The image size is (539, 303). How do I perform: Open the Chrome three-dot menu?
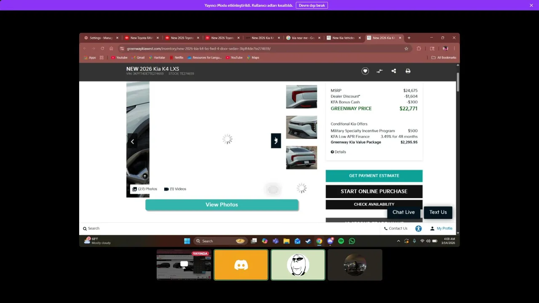(454, 48)
